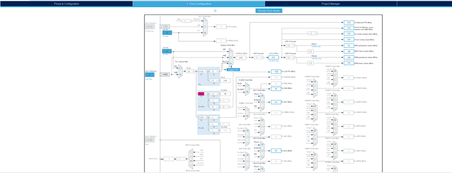452x173 pixels.
Task: Open the HSE_RTC /2 divider dropdown
Action: click(x=187, y=21)
